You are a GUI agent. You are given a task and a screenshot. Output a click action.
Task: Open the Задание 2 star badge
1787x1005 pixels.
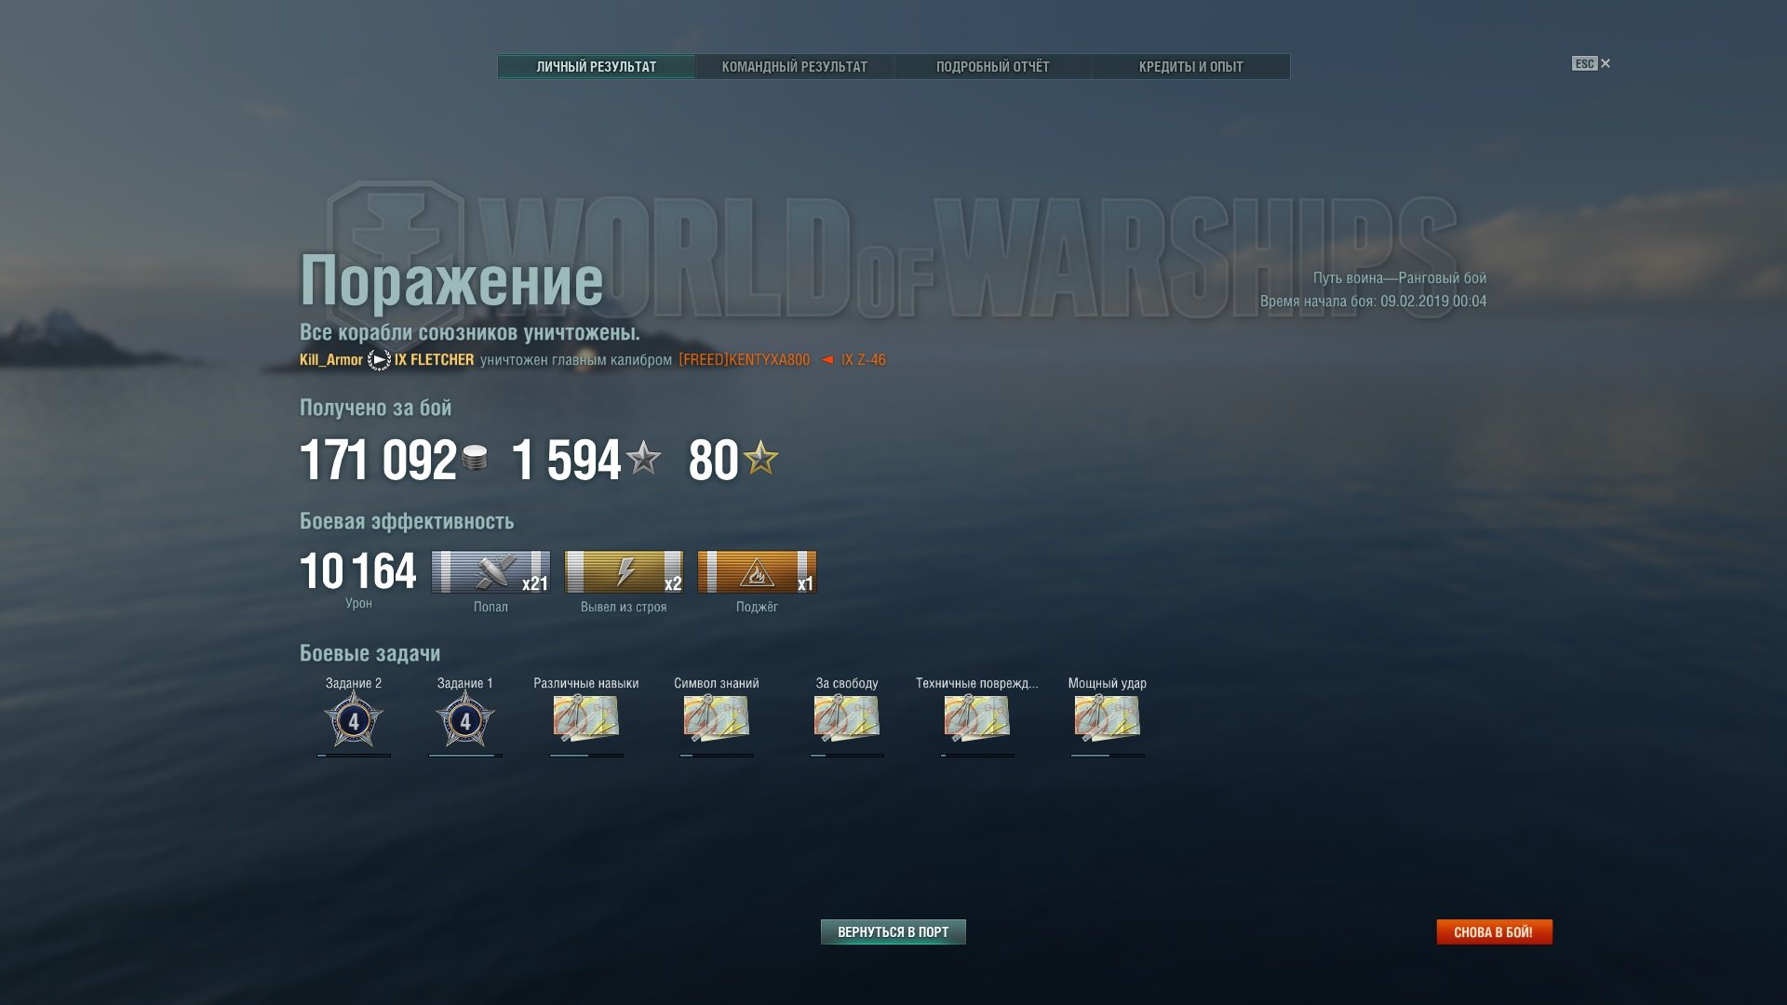tap(354, 719)
